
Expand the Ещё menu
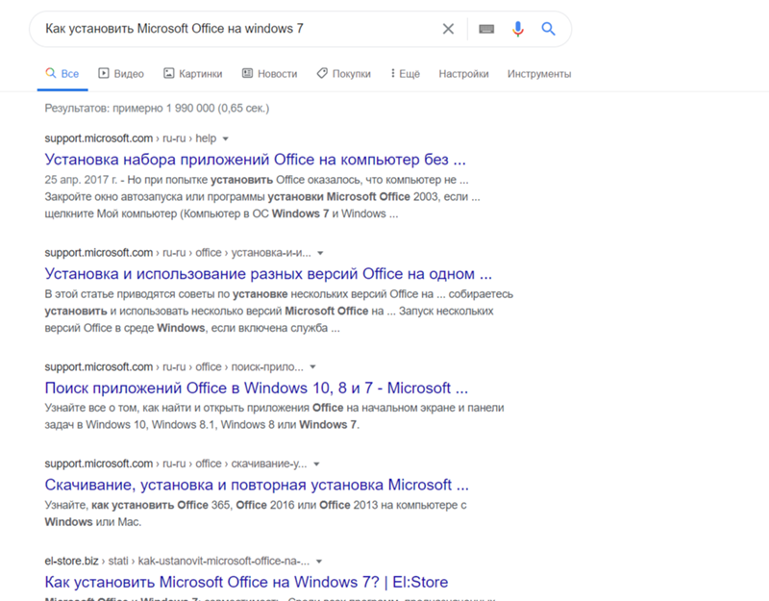[405, 74]
